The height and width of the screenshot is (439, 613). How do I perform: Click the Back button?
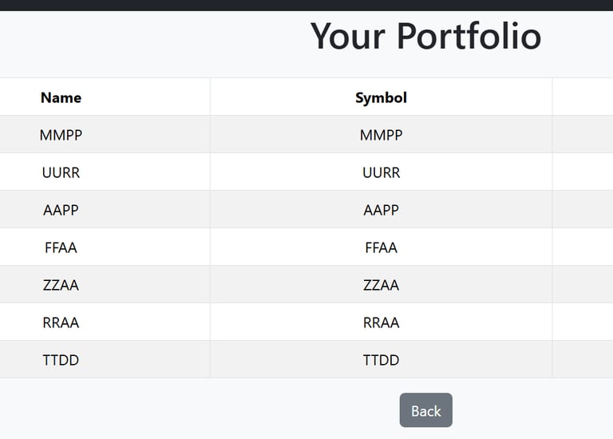click(x=425, y=410)
